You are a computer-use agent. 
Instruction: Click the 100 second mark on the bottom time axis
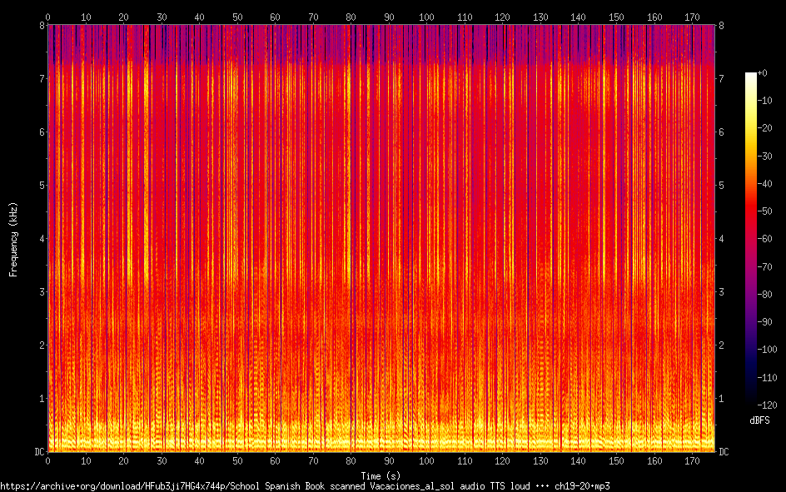click(x=427, y=460)
